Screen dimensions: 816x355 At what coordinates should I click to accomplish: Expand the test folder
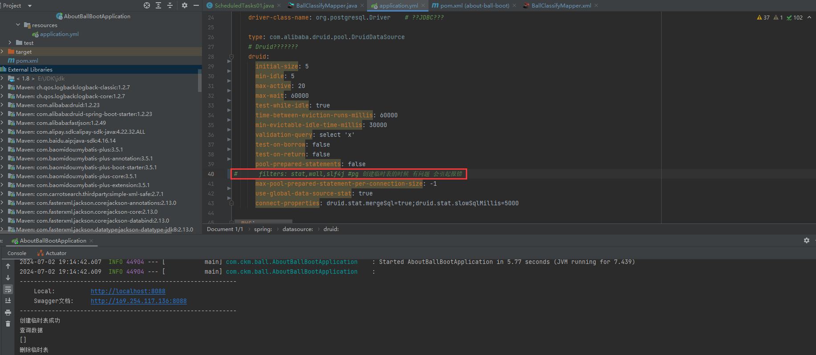click(10, 43)
